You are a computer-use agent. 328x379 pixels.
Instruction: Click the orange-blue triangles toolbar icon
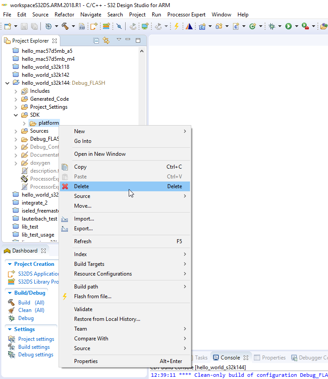click(189, 26)
